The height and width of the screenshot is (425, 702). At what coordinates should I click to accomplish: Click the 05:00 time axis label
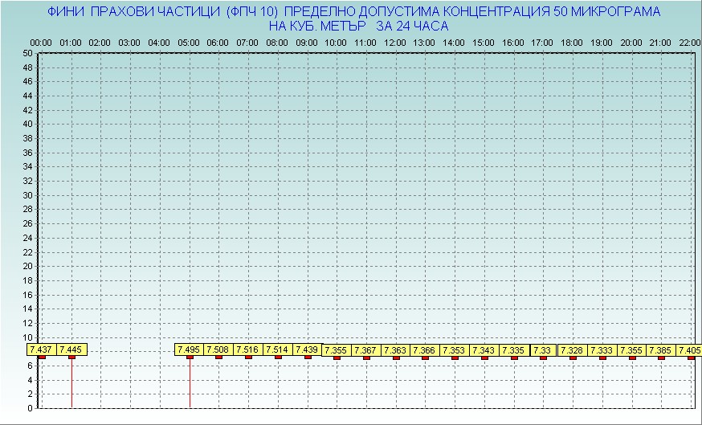coord(189,42)
